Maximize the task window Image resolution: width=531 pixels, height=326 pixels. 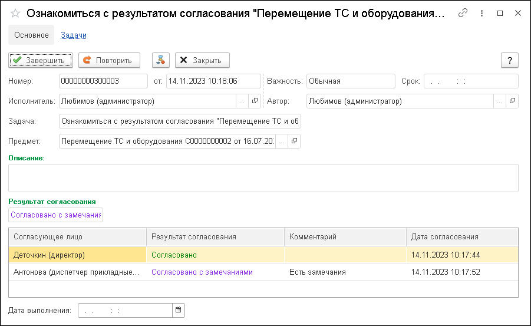[500, 13]
